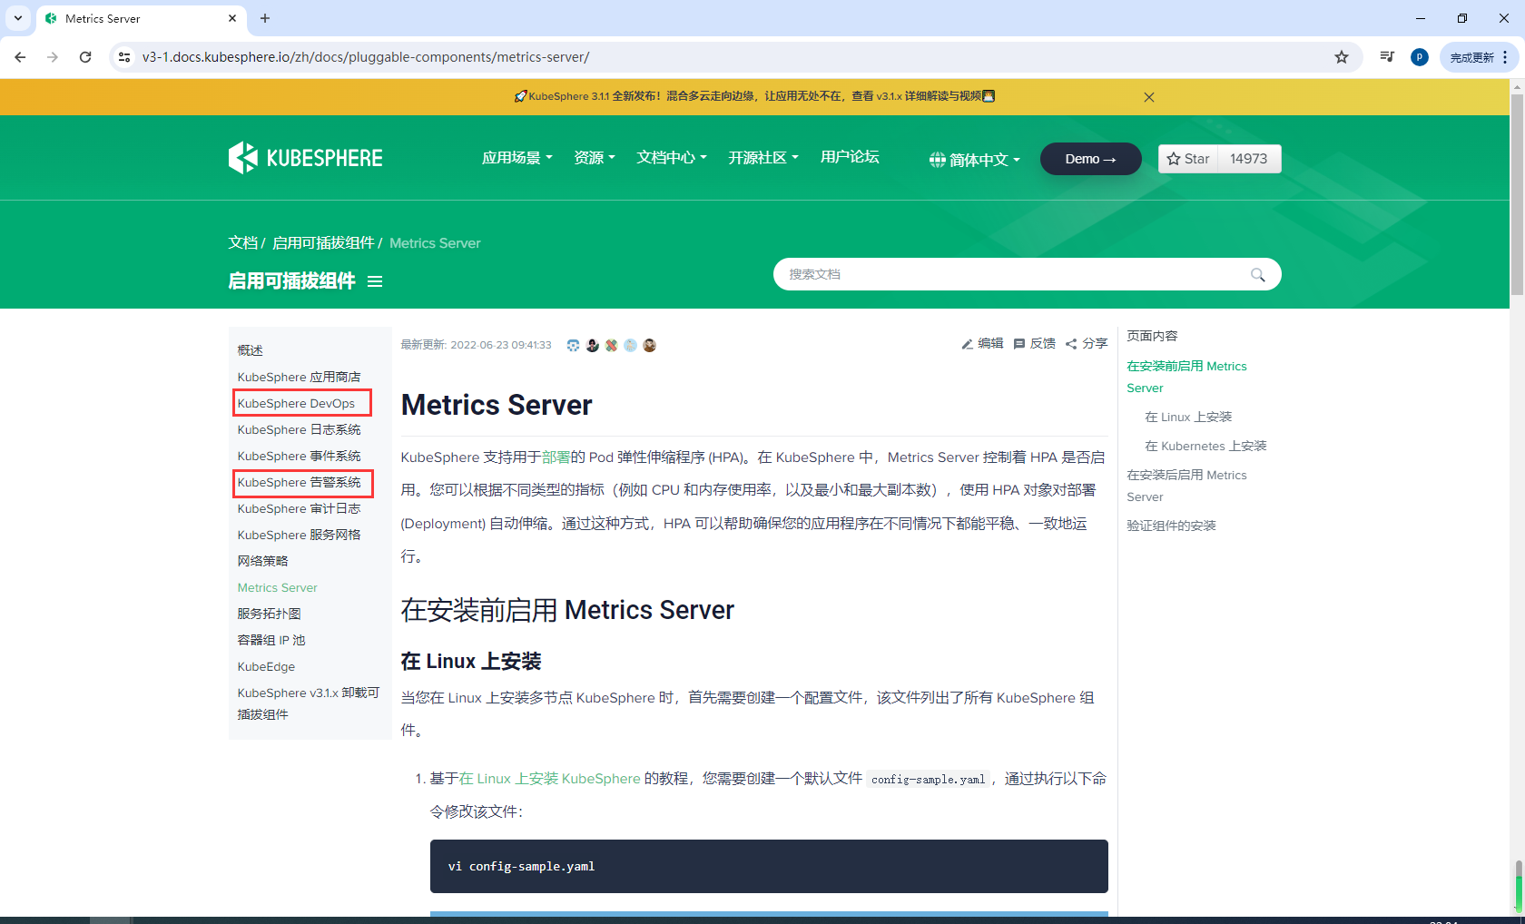Click the 14973 star count
The image size is (1525, 924).
[1249, 159]
